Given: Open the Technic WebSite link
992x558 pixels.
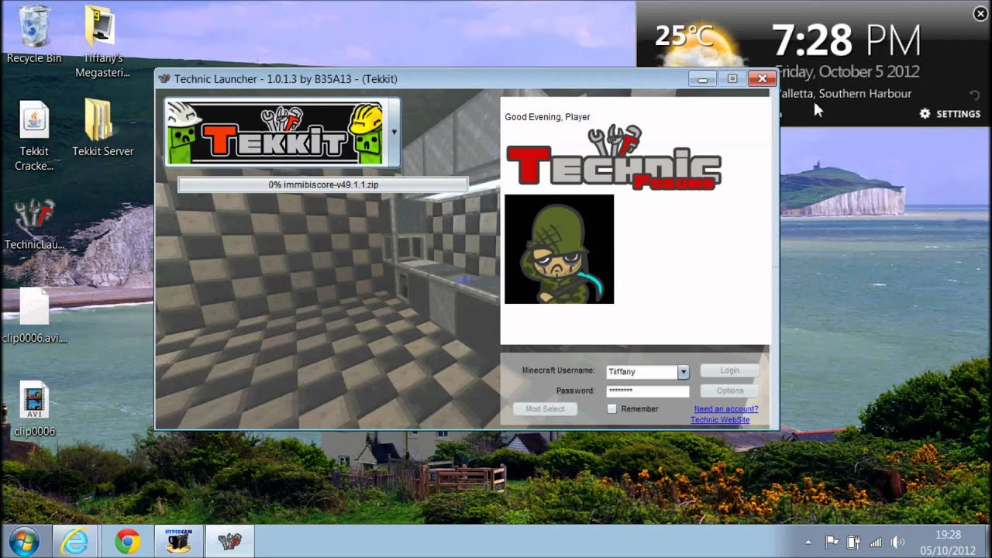Looking at the screenshot, I should 720,419.
